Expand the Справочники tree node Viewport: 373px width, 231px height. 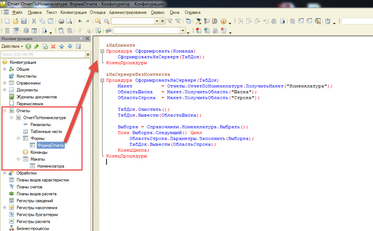pyautogui.click(x=4, y=83)
